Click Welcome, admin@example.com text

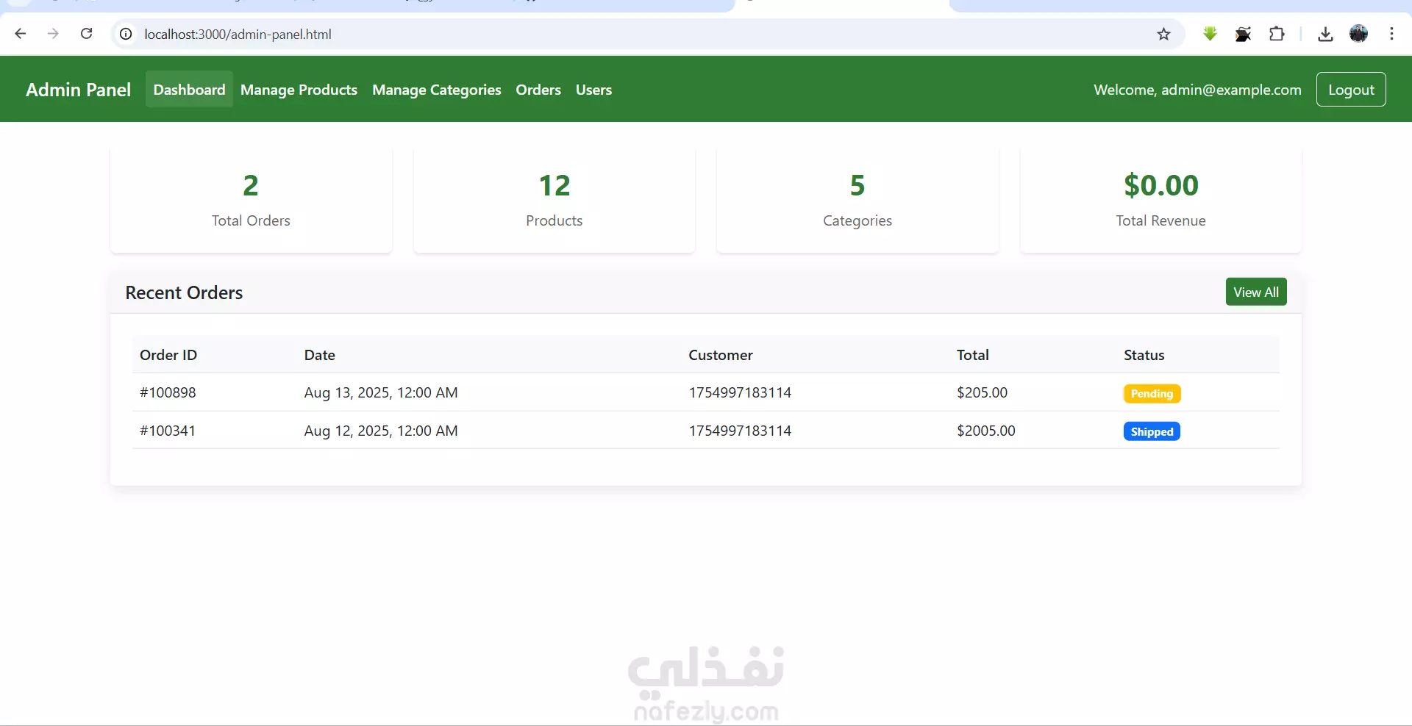(x=1197, y=90)
